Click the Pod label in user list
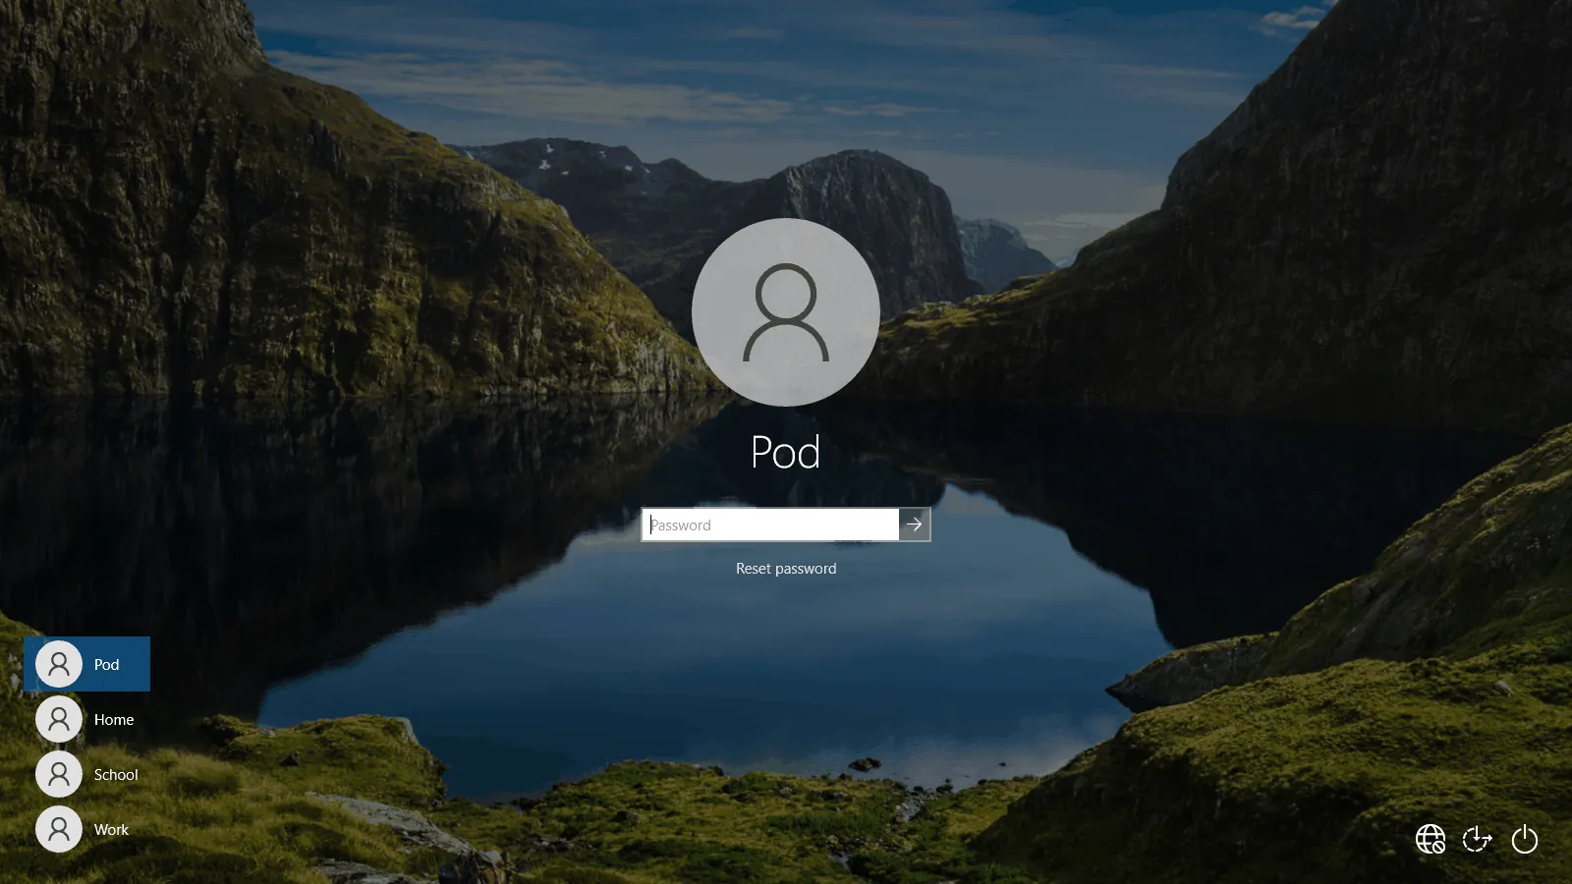Image resolution: width=1572 pixels, height=884 pixels. (106, 665)
